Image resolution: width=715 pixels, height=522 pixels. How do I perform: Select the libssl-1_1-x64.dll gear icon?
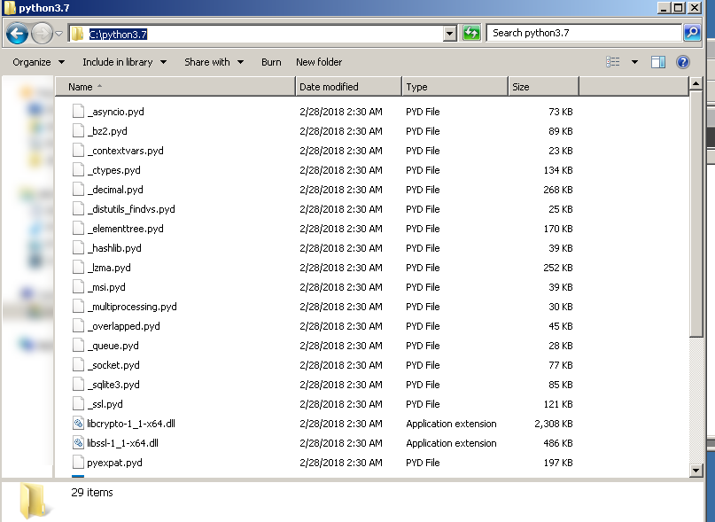tap(79, 443)
